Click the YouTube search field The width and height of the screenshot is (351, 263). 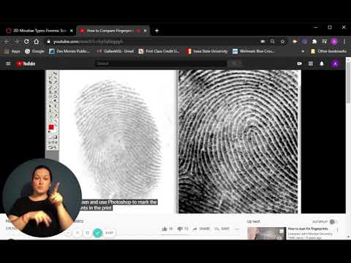click(160, 64)
